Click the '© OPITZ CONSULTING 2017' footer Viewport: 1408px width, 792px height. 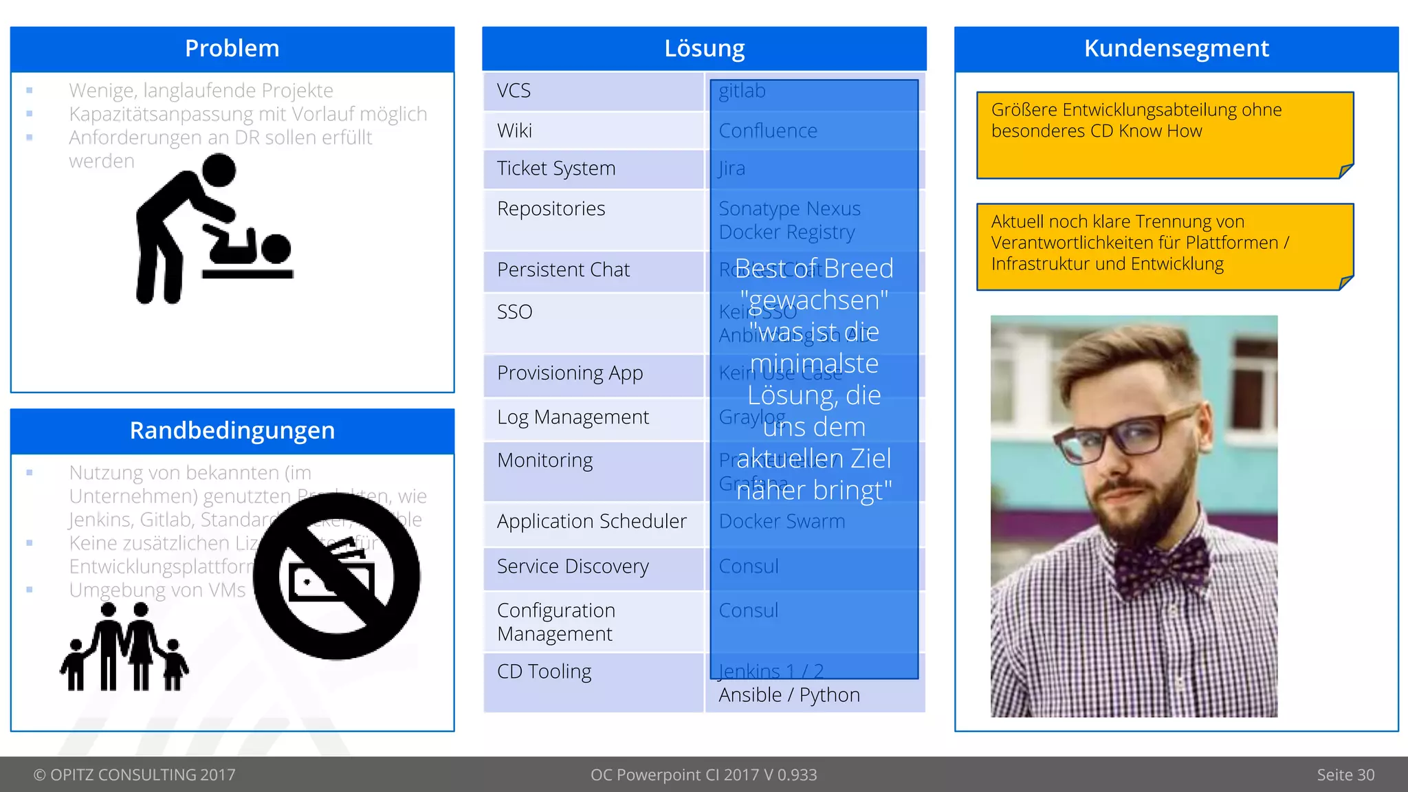(x=134, y=775)
